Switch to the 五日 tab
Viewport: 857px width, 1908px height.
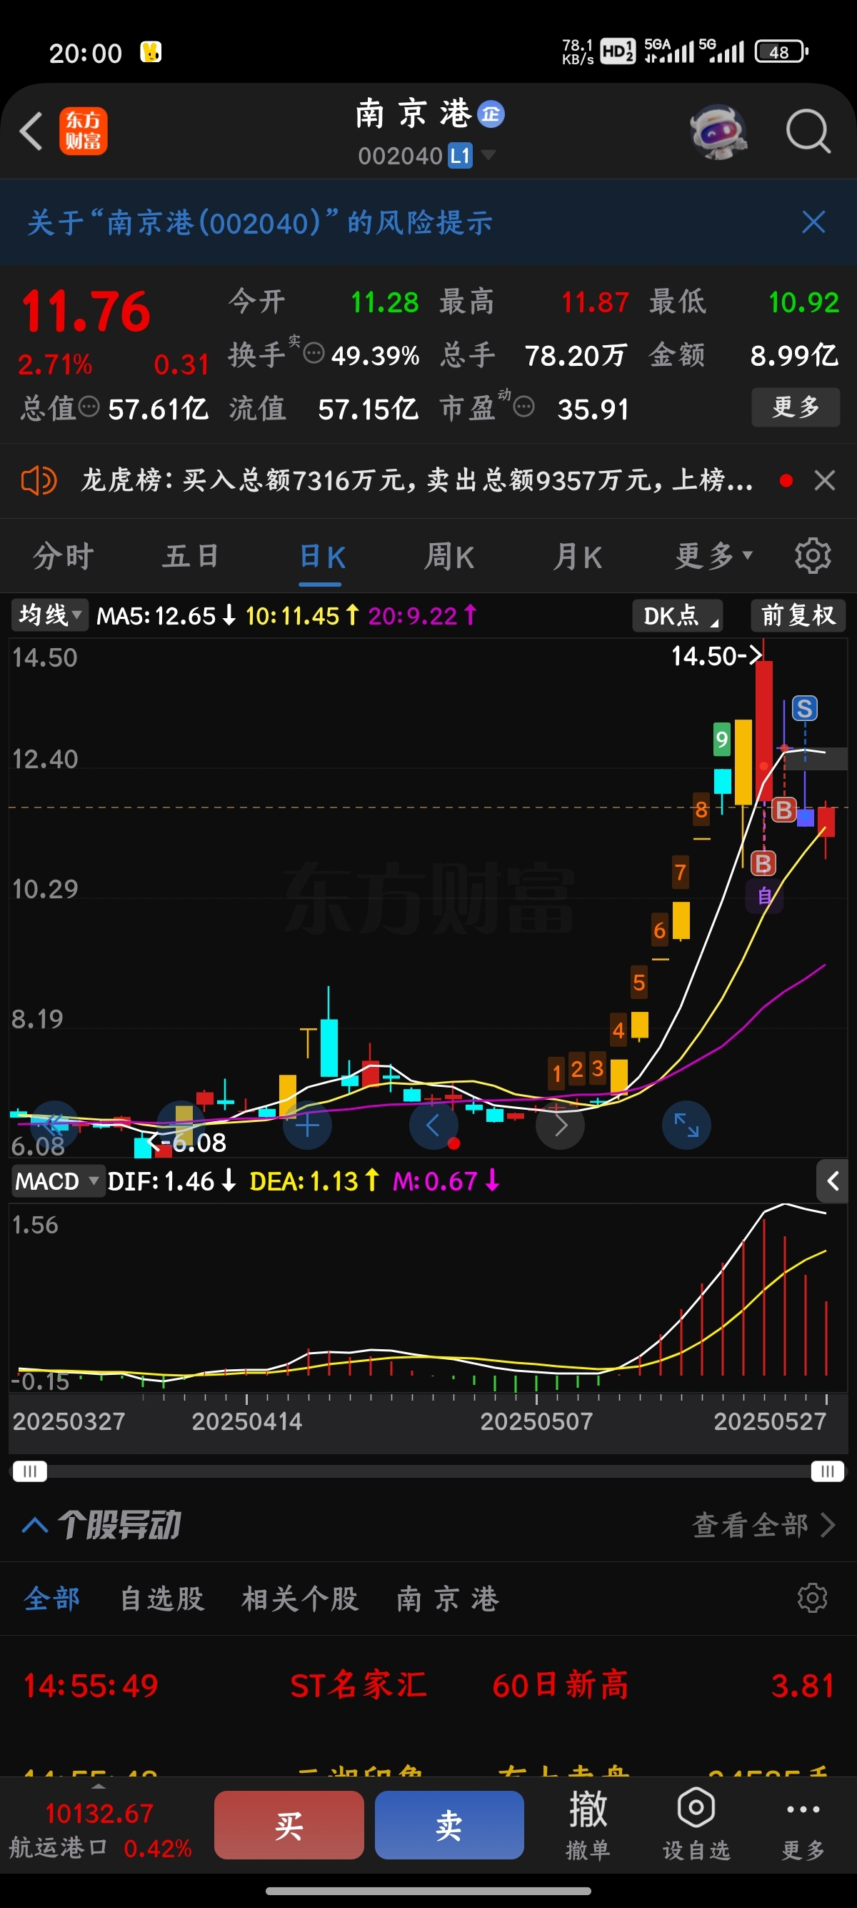(191, 556)
